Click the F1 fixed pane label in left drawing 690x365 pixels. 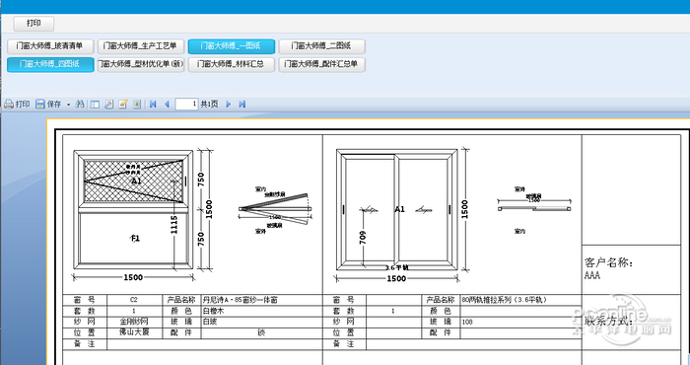[135, 238]
